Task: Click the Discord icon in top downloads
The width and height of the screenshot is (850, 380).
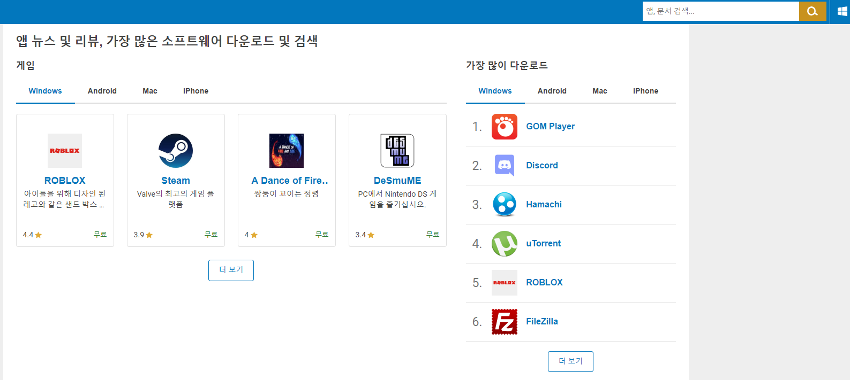Action: [x=505, y=166]
